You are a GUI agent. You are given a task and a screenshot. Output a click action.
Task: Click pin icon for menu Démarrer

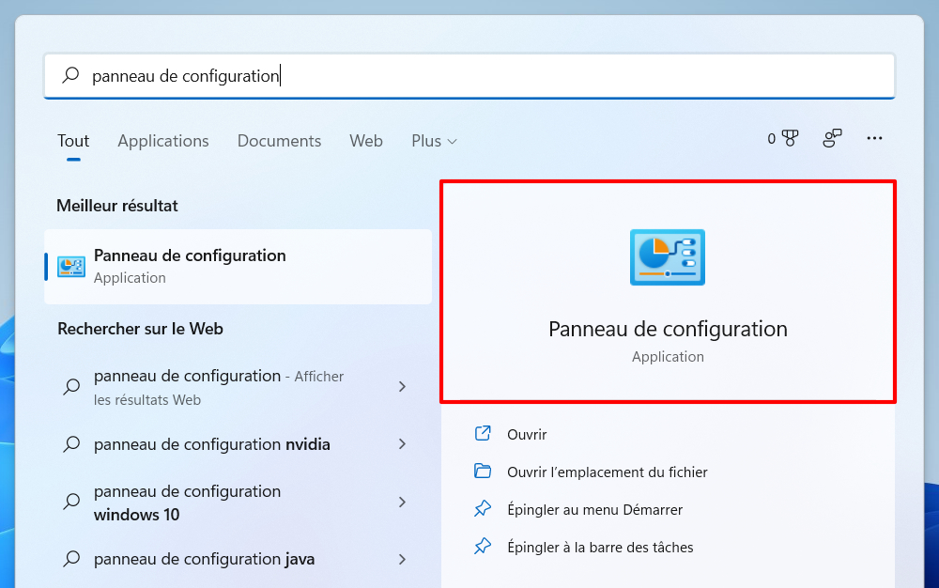click(x=483, y=509)
